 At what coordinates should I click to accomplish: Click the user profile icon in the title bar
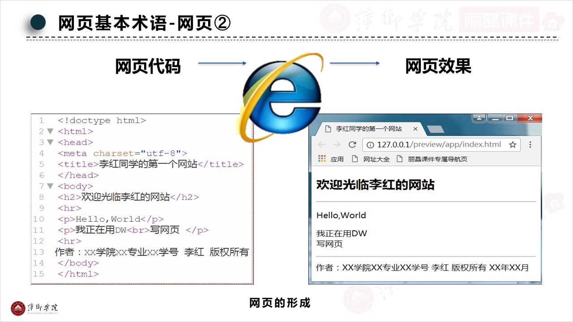tap(479, 118)
